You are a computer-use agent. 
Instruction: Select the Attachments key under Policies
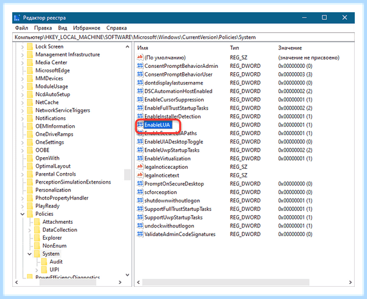pyautogui.click(x=57, y=222)
